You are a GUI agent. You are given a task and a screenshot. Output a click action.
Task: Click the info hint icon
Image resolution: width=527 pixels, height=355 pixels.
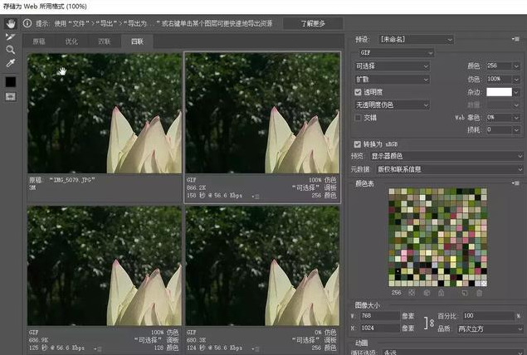27,23
